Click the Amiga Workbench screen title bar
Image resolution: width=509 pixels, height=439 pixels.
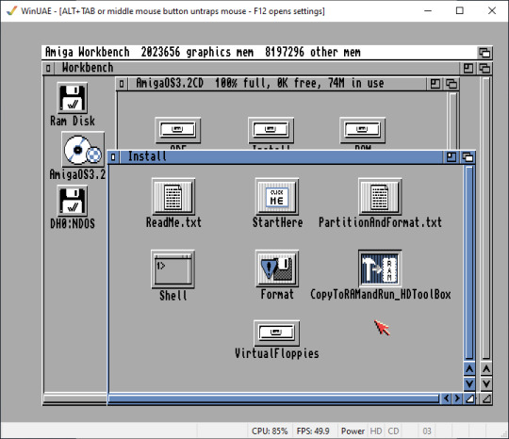(x=259, y=53)
